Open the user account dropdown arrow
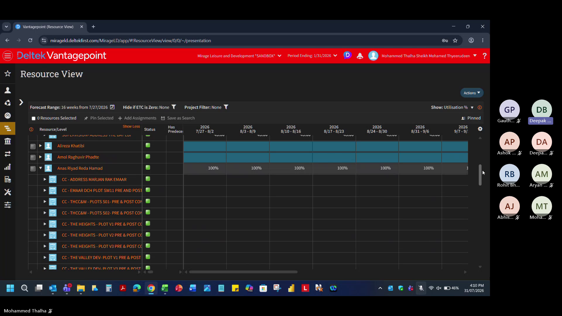The image size is (562, 316). (475, 56)
